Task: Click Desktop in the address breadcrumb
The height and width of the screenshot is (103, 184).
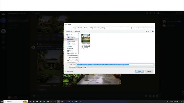Action: (x=86, y=28)
